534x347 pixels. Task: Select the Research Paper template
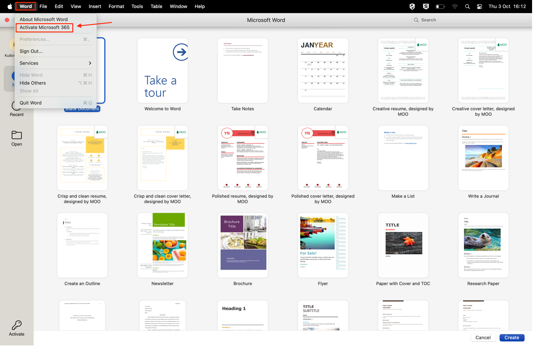(483, 245)
